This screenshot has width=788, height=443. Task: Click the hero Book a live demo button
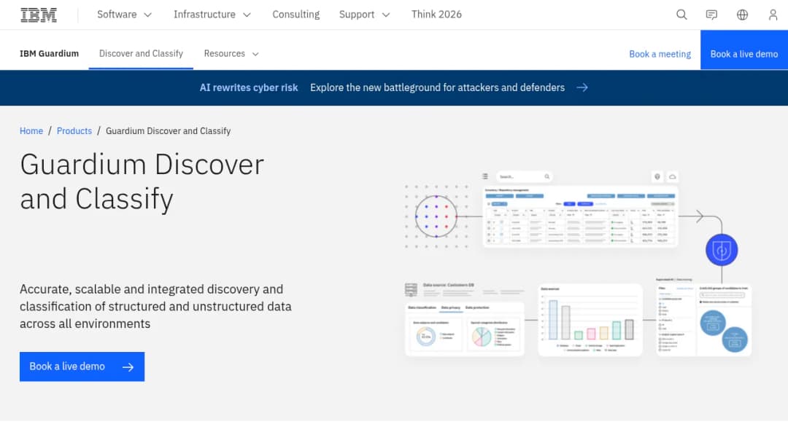click(x=82, y=366)
